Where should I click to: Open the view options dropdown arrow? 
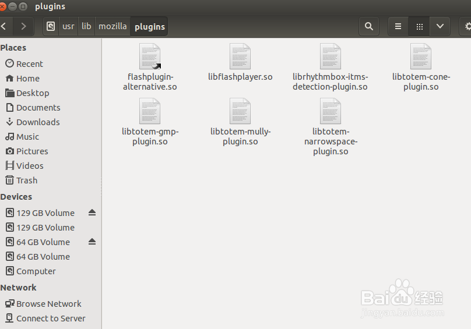pyautogui.click(x=440, y=26)
